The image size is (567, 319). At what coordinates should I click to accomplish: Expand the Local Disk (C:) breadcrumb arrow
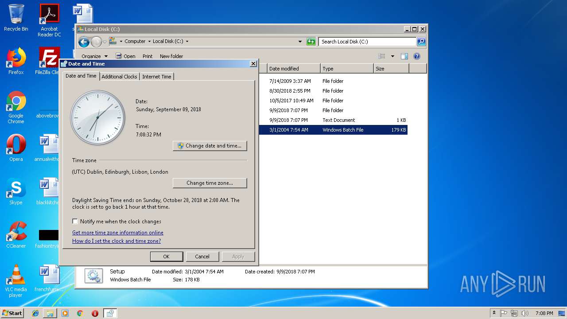click(x=187, y=42)
